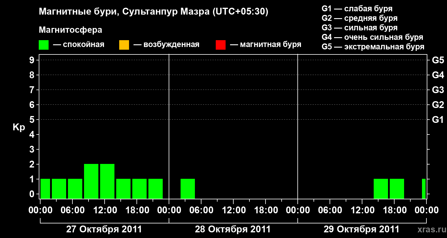Click the Kp=2 bar starting at 12:00 on 27 Октября
Image resolution: width=447 pixels, height=238 pixels.
(x=107, y=181)
